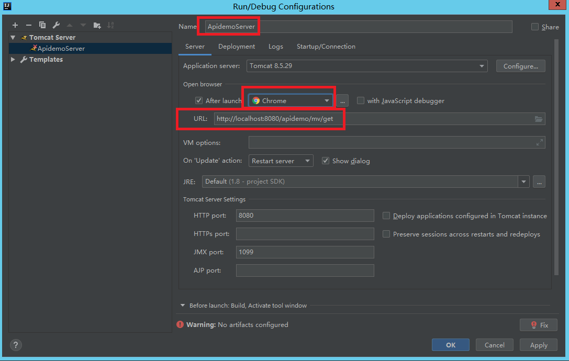This screenshot has height=361, width=569.
Task: Browse URL with the folder icon
Action: 539,119
